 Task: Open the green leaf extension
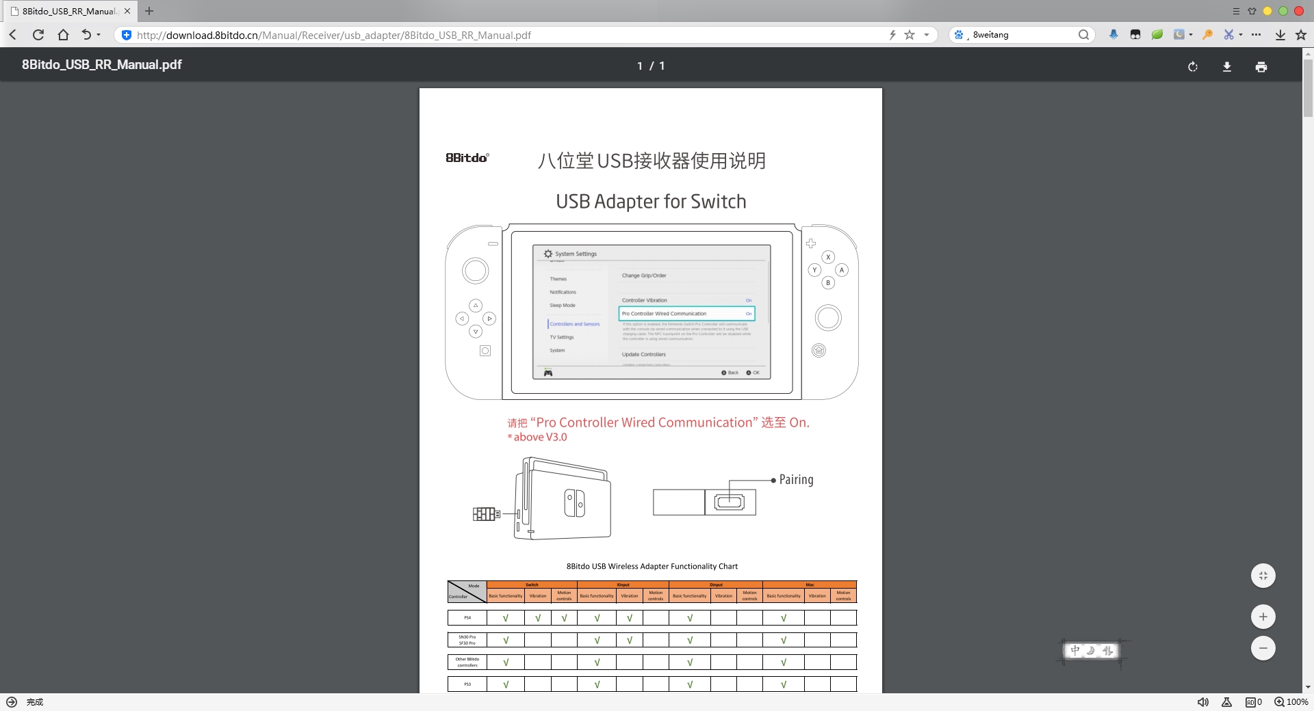(1157, 35)
